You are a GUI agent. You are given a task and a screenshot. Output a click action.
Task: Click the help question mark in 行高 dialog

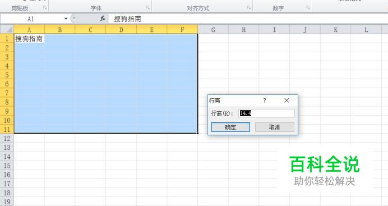(265, 100)
